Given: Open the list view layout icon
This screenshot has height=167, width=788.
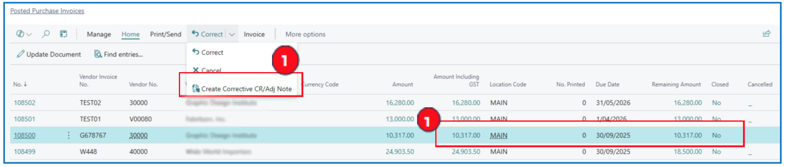Looking at the screenshot, I should pos(64,34).
